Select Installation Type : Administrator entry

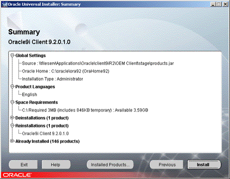point(52,79)
